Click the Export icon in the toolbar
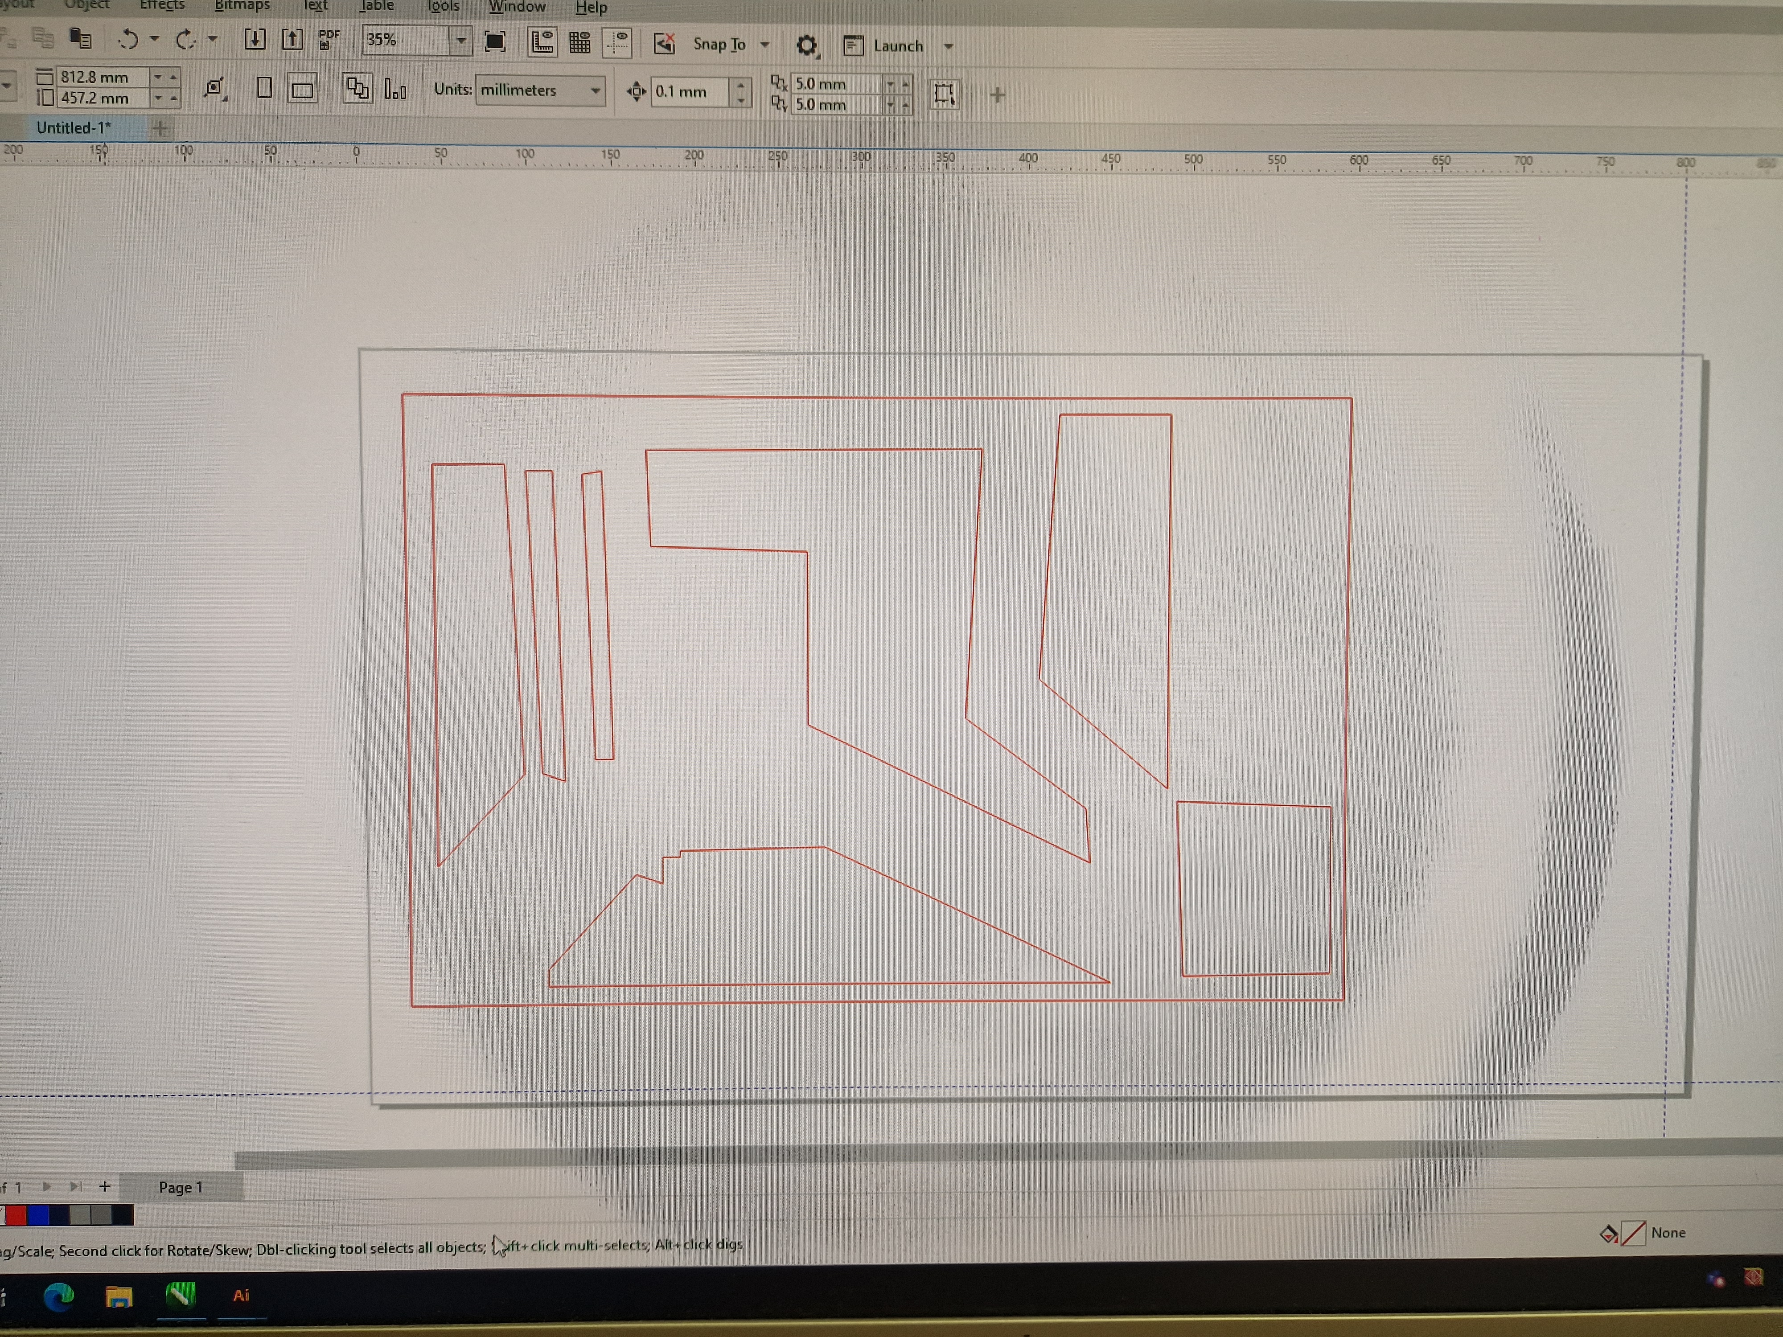This screenshot has height=1337, width=1783. click(292, 40)
